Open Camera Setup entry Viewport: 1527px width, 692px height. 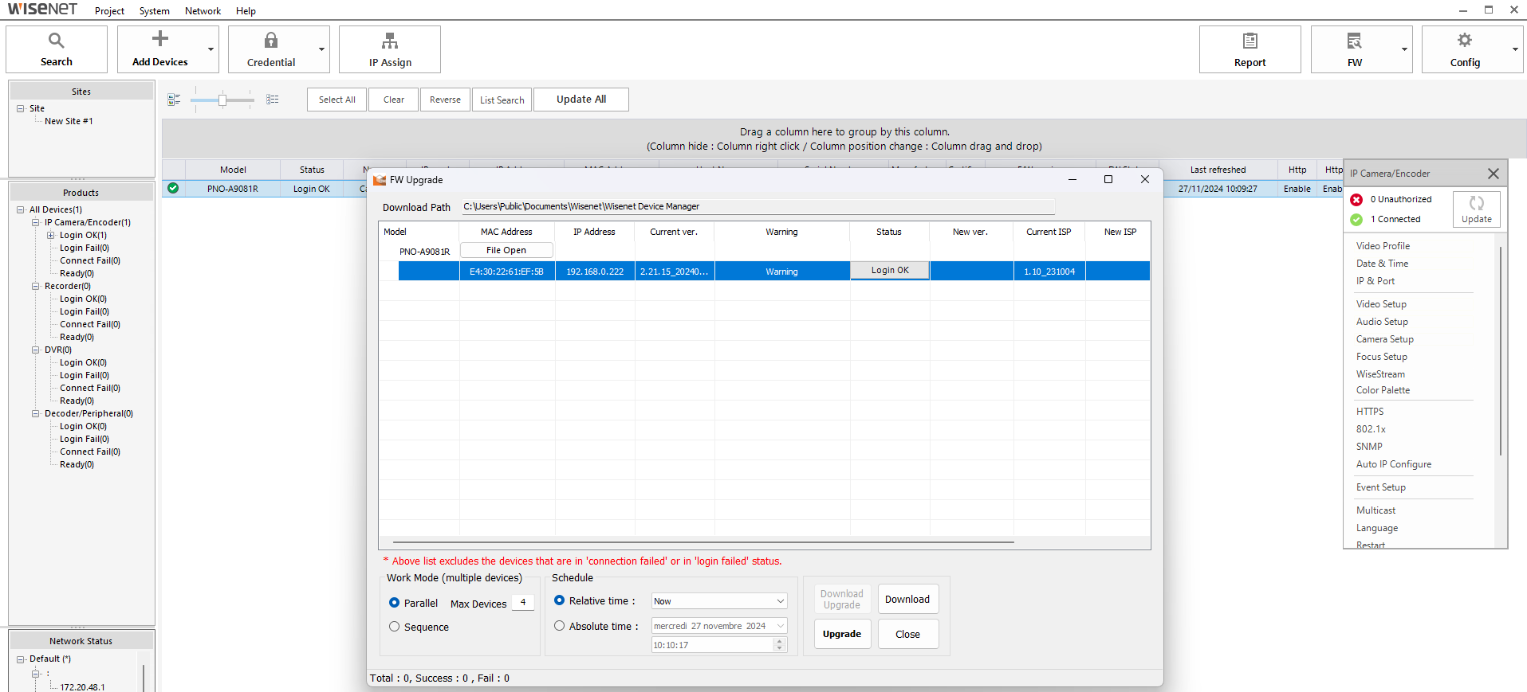(x=1384, y=339)
